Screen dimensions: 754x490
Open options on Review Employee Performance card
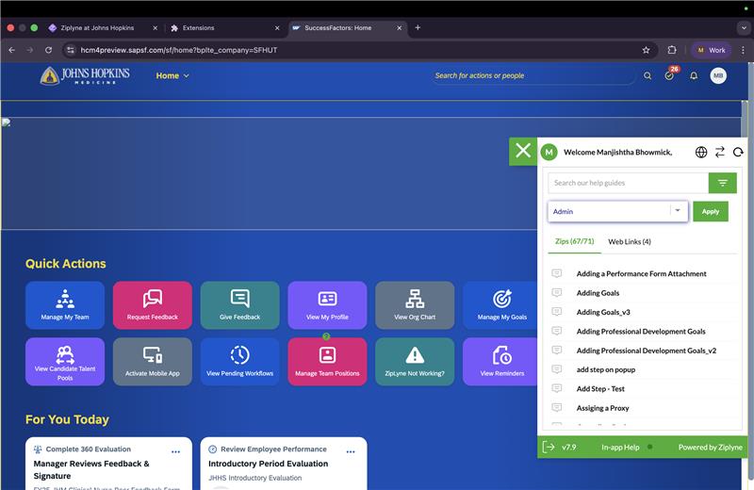pos(351,451)
